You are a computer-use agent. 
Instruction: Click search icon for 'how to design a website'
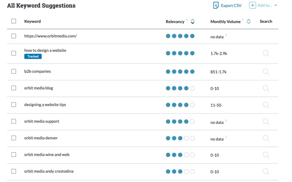pos(266,53)
